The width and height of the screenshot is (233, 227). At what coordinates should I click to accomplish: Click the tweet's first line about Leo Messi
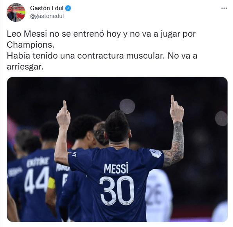101,34
